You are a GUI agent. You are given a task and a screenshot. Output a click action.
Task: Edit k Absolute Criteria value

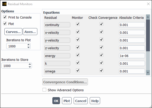point(132,63)
